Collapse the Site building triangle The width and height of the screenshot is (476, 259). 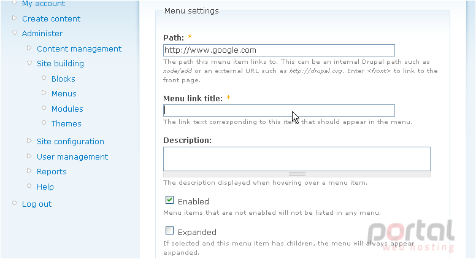coord(29,63)
